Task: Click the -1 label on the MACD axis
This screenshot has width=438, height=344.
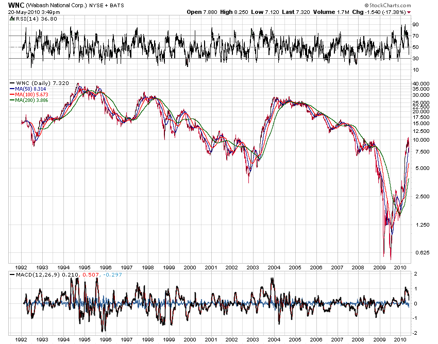Action: click(x=415, y=318)
